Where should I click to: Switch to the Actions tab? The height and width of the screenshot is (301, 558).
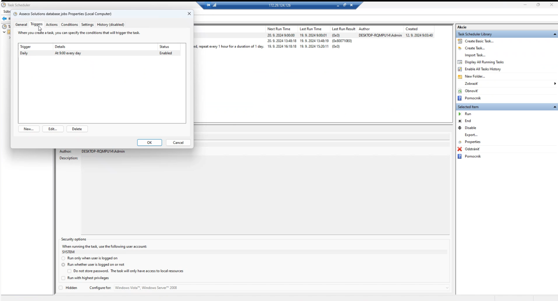click(x=52, y=25)
